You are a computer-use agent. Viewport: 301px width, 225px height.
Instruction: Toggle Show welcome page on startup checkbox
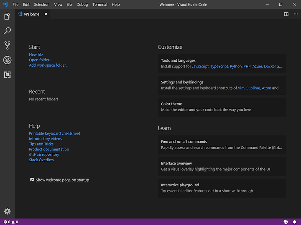click(32, 180)
